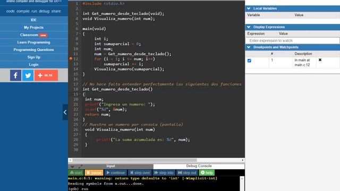Click the expression to watch input field
Image resolution: width=340 pixels, height=191 pixels.
(293, 41)
